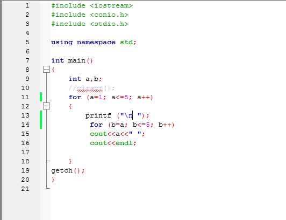
Task: Click on 'getch();' statement
Action: point(68,171)
